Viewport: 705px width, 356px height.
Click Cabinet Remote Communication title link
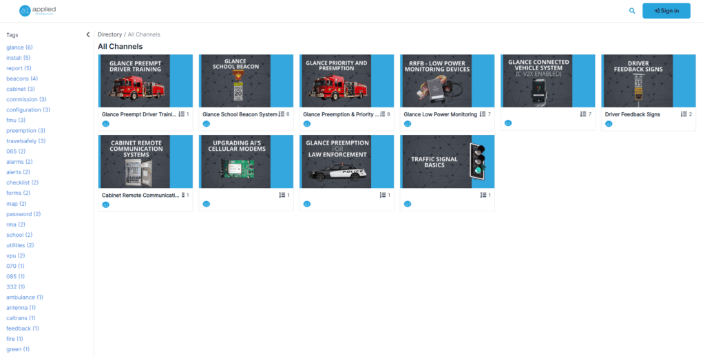[x=140, y=196]
